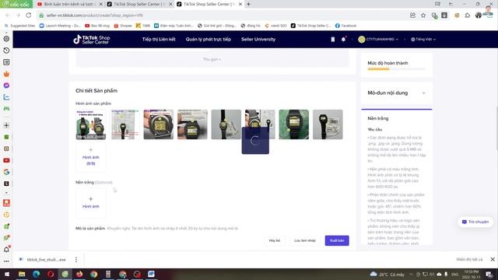Open Google Chrome from the taskbar
The image size is (498, 280).
(93, 274)
